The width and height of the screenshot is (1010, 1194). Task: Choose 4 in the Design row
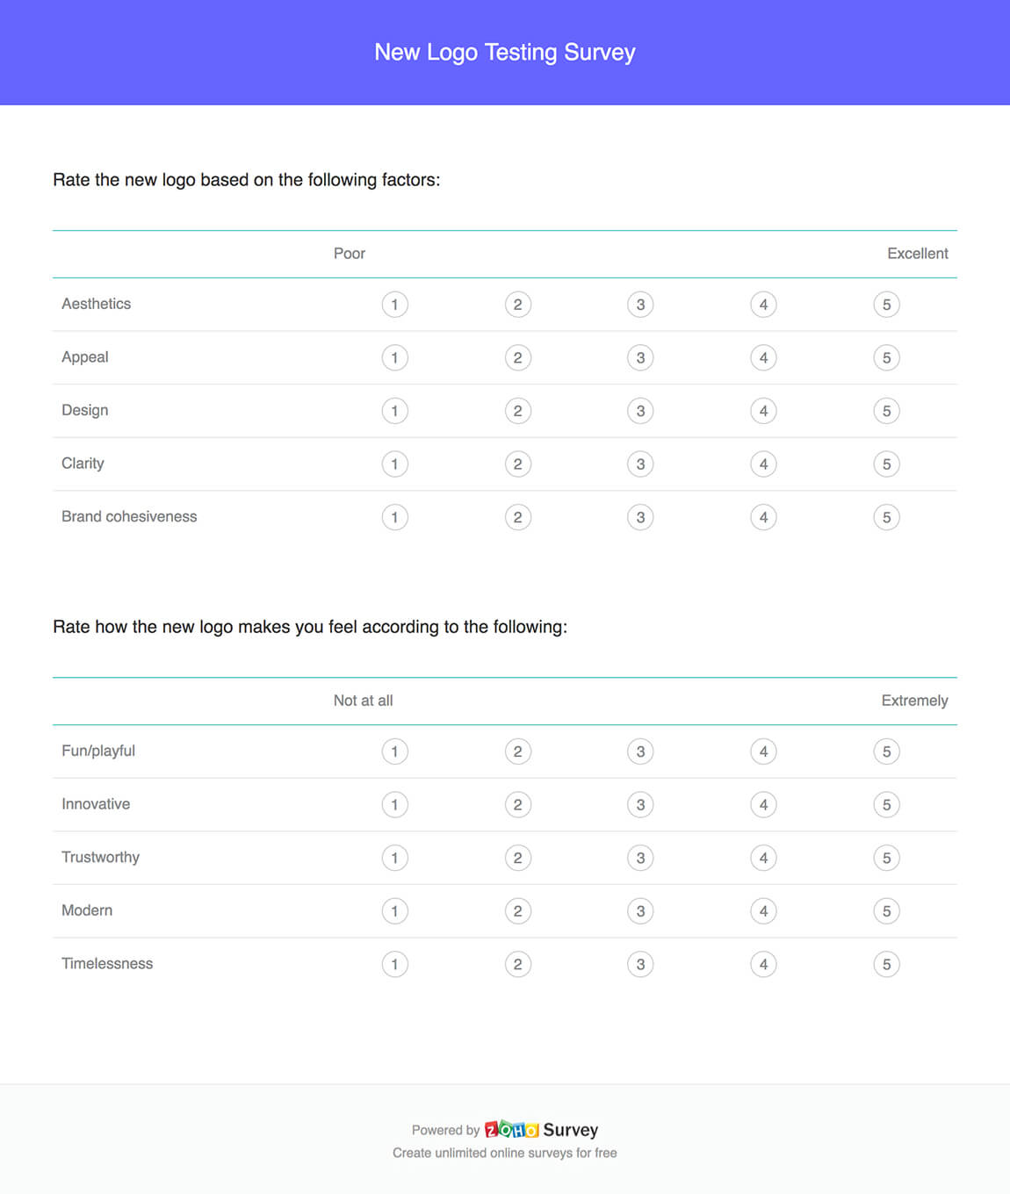763,411
